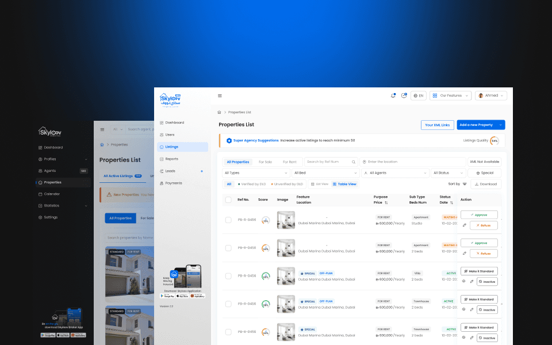This screenshot has height=345, width=552.
Task: Open the notifications bell
Action: pyautogui.click(x=393, y=95)
